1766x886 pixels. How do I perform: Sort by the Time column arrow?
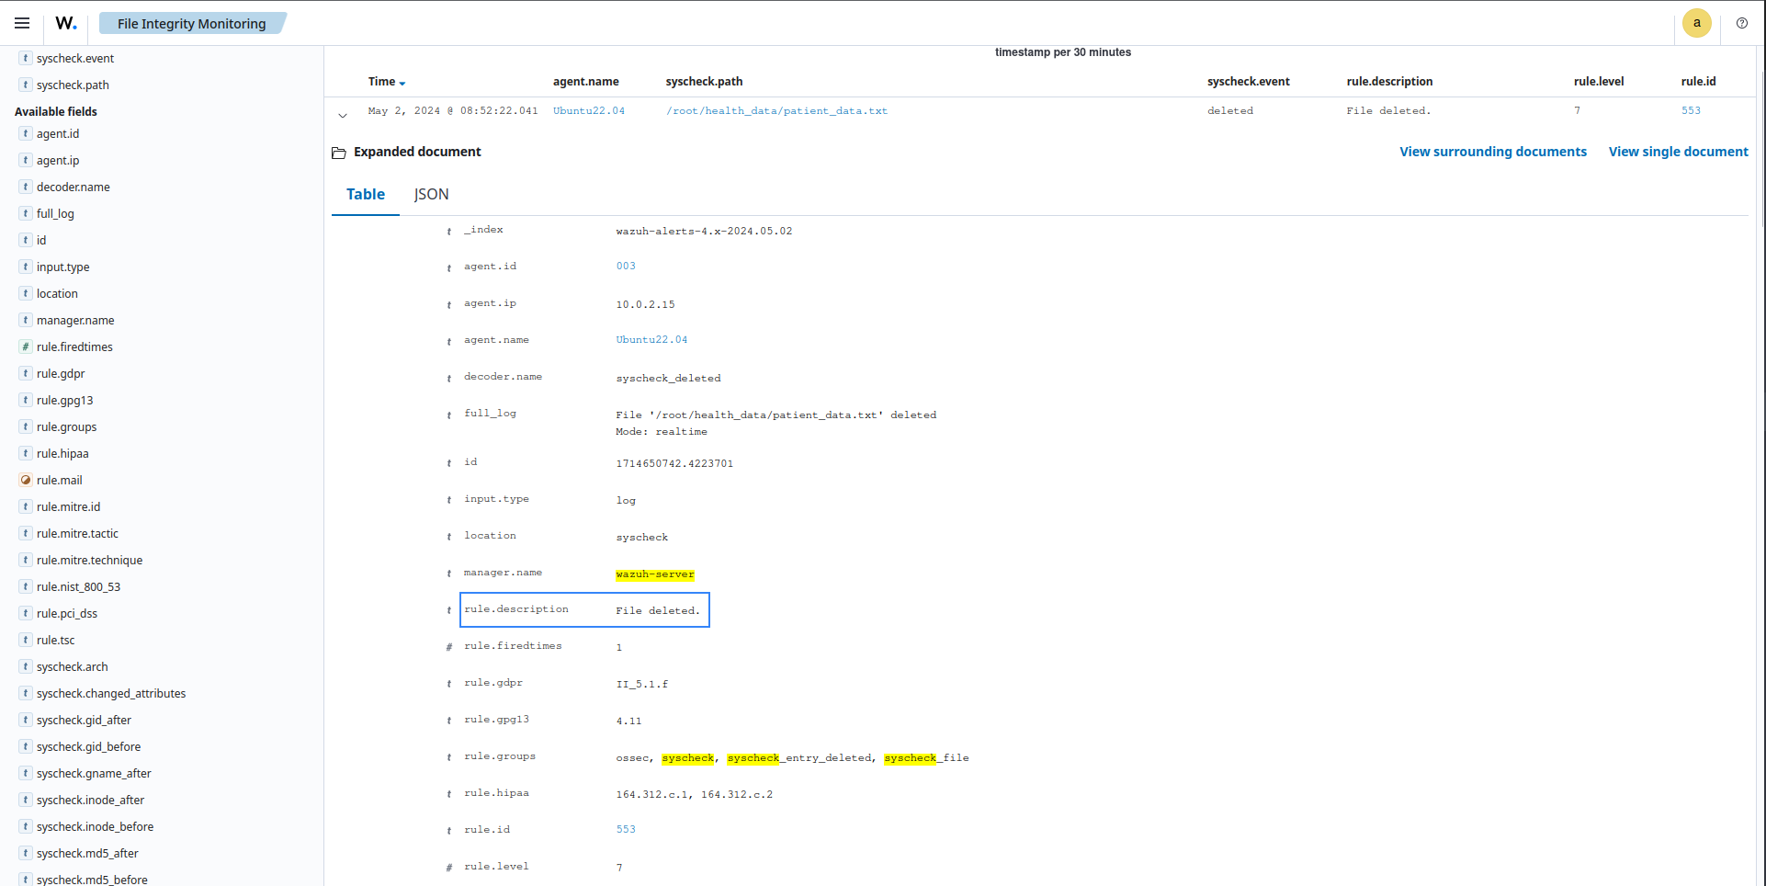pyautogui.click(x=402, y=83)
